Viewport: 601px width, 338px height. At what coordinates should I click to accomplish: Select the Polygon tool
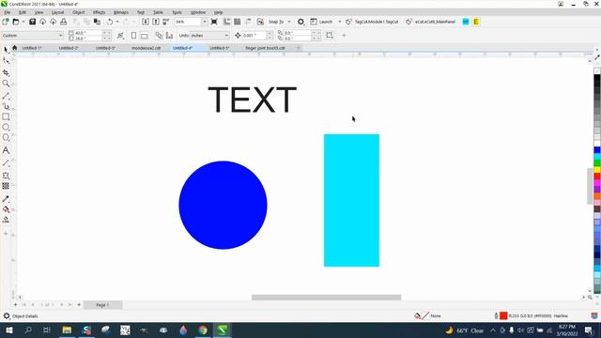[x=6, y=138]
